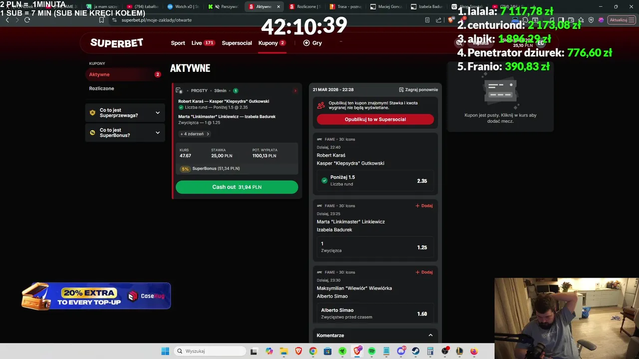Go back with the browser back arrow
Image resolution: width=639 pixels, height=359 pixels.
[7, 20]
